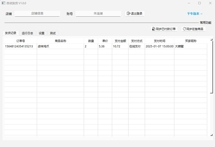
Task: Click the 在线支付 payment method cell
Action: (x=137, y=46)
